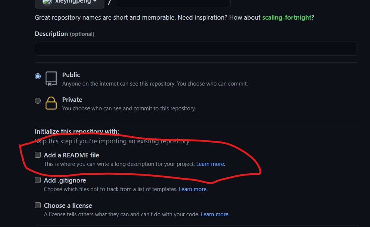Enable the Add a README file checkbox
This screenshot has height=227, width=370.
pyautogui.click(x=38, y=155)
